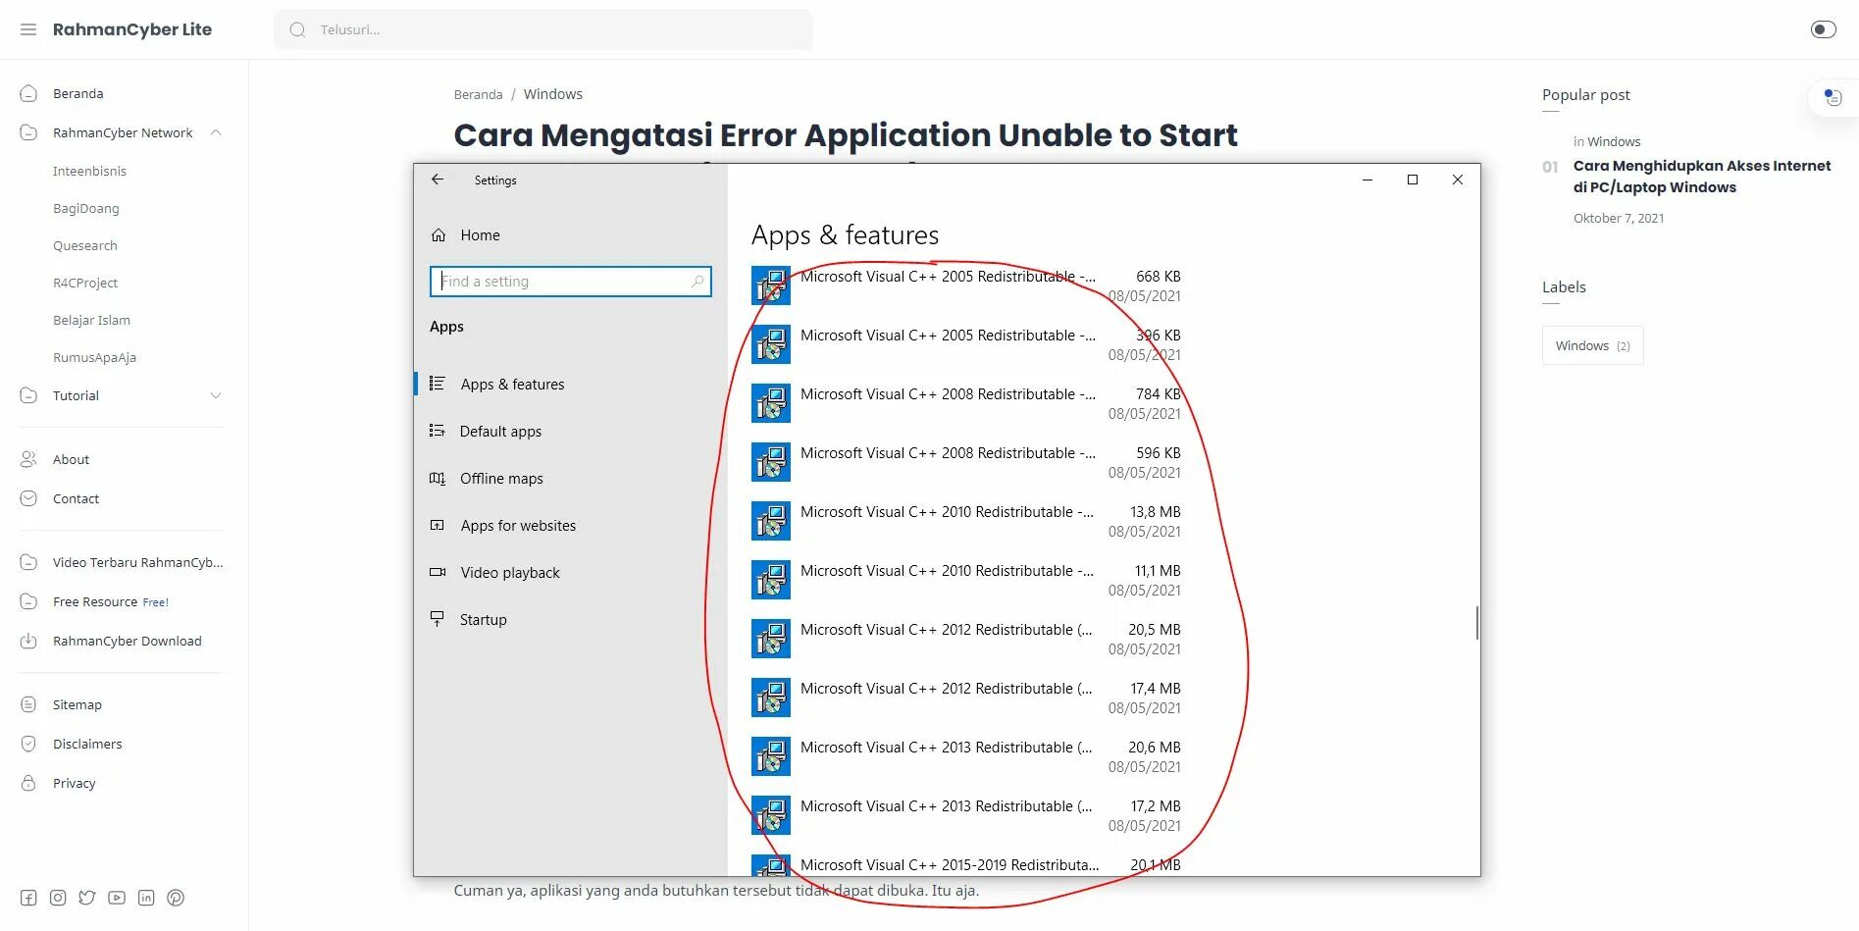Open RumusApaAja network link
This screenshot has width=1859, height=931.
coord(94,357)
